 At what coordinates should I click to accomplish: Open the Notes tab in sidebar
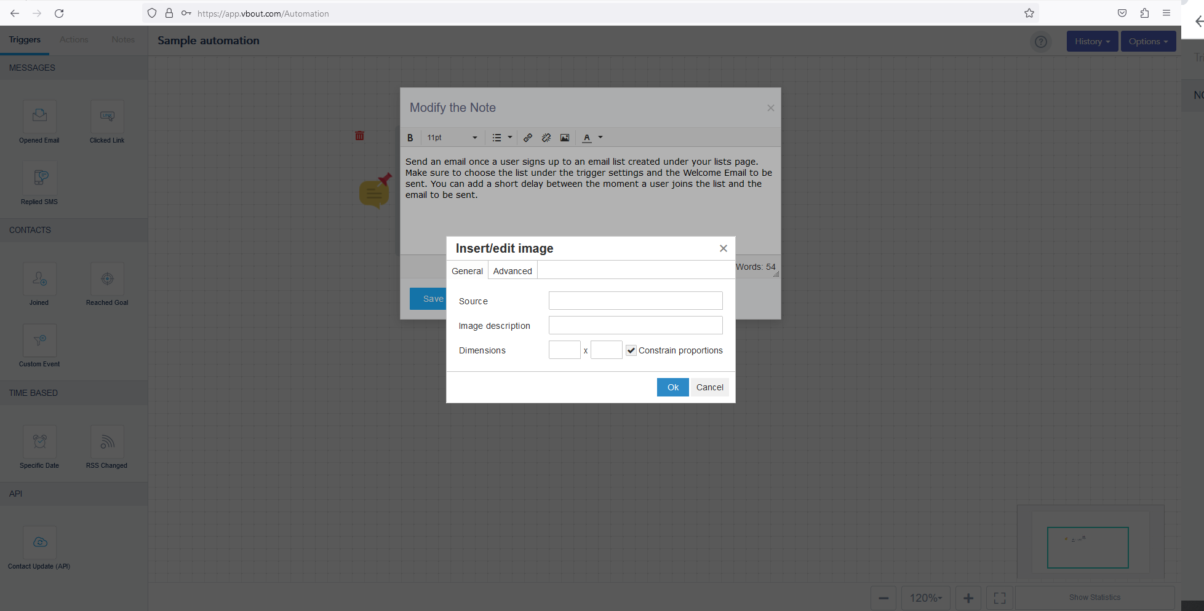pyautogui.click(x=123, y=39)
